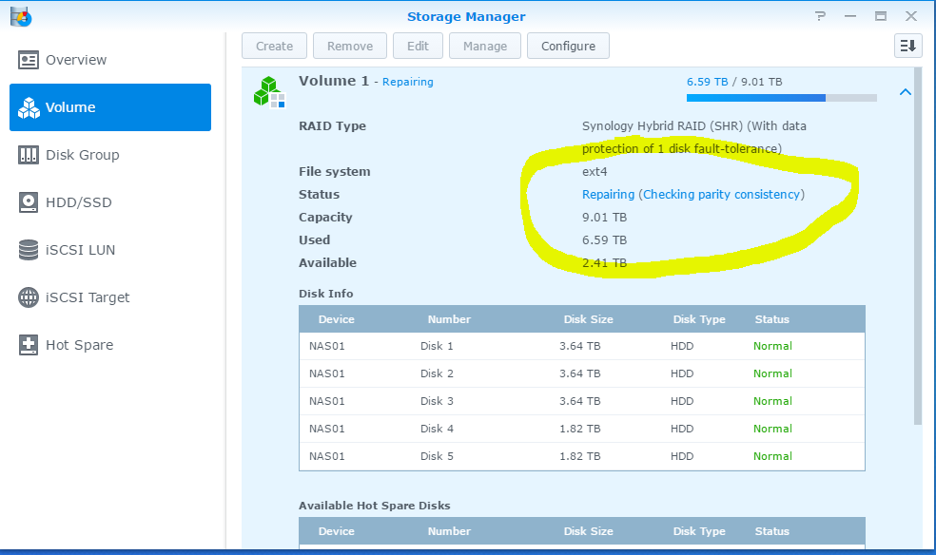Open the Configure button
The image size is (936, 555).
point(568,46)
